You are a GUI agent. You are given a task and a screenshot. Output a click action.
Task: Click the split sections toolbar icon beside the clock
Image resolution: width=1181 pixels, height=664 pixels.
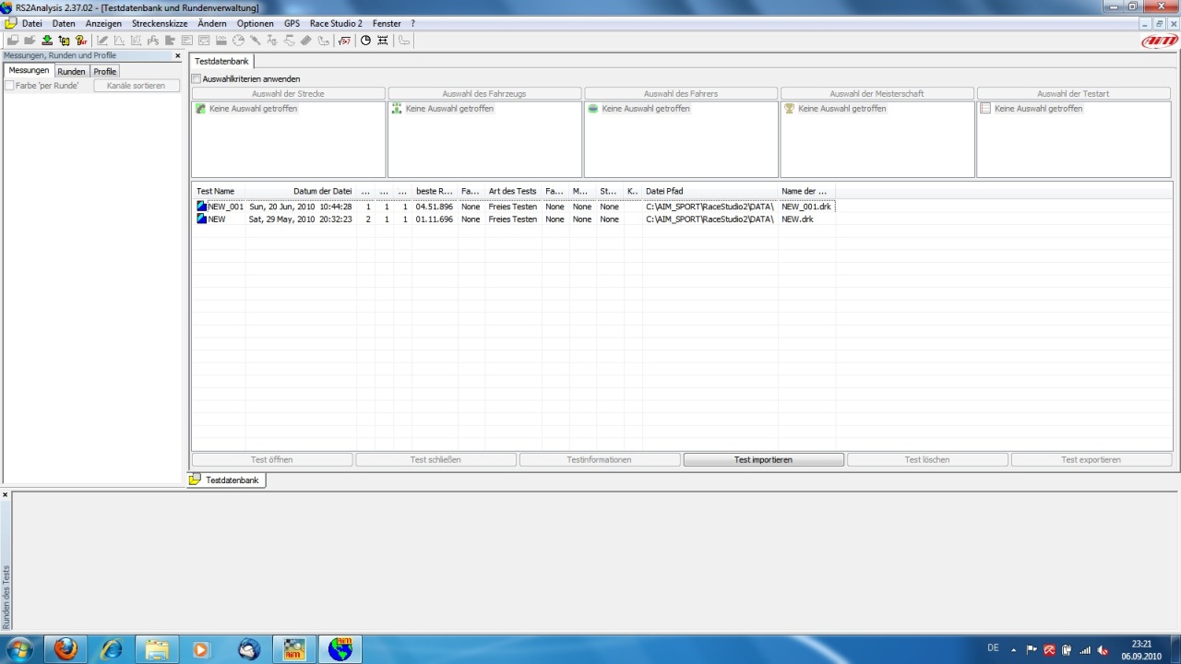[383, 41]
